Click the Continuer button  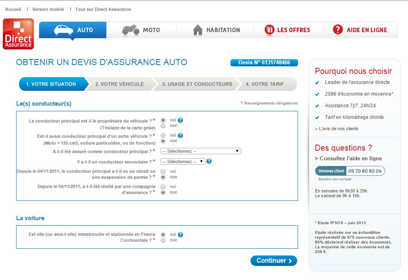[x=274, y=261]
